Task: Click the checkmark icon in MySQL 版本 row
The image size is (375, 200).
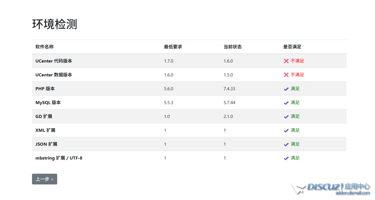Action: 286,103
